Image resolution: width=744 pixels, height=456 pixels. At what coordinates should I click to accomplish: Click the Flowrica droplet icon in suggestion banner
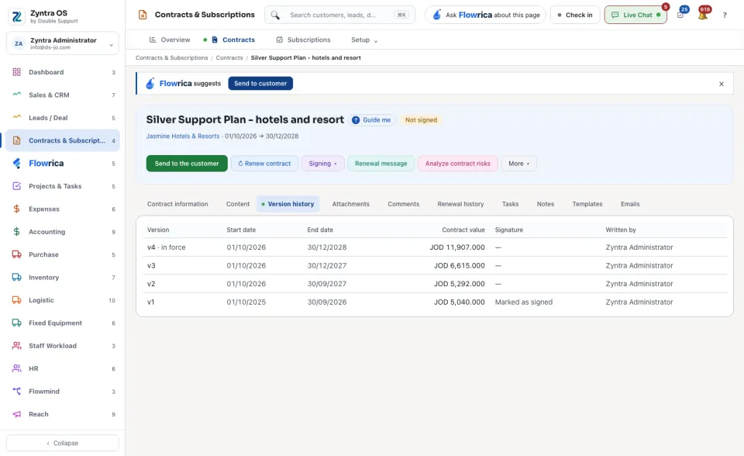(x=150, y=84)
